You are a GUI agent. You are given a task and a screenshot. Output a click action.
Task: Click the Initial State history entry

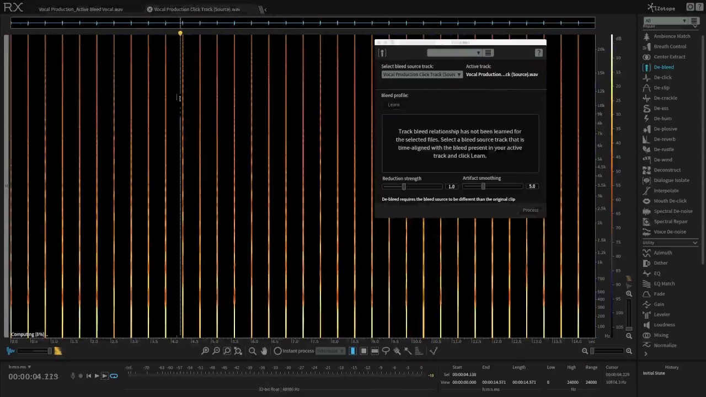coord(654,373)
